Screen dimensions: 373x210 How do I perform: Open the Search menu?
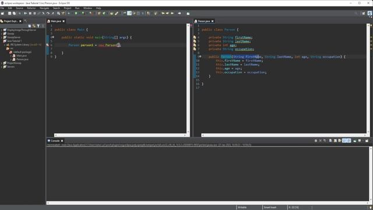tap(57, 8)
